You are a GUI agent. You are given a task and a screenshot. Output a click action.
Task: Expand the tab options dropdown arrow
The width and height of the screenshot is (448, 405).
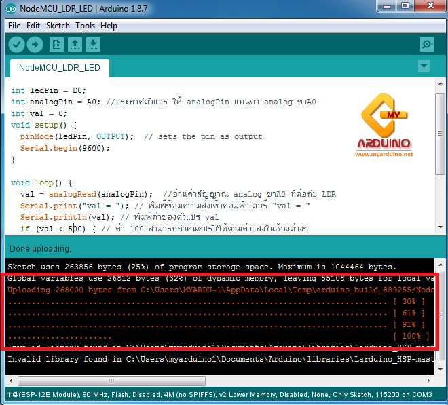pos(424,66)
